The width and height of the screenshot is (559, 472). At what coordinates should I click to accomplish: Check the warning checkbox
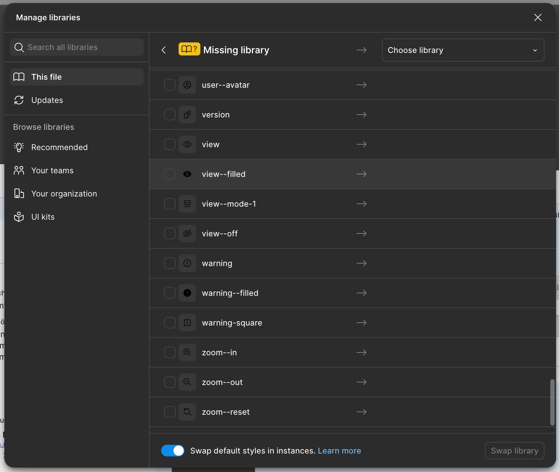pos(170,263)
